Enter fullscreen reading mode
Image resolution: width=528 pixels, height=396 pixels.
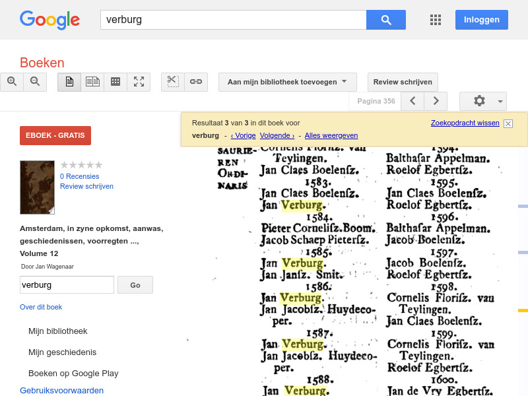[139, 82]
